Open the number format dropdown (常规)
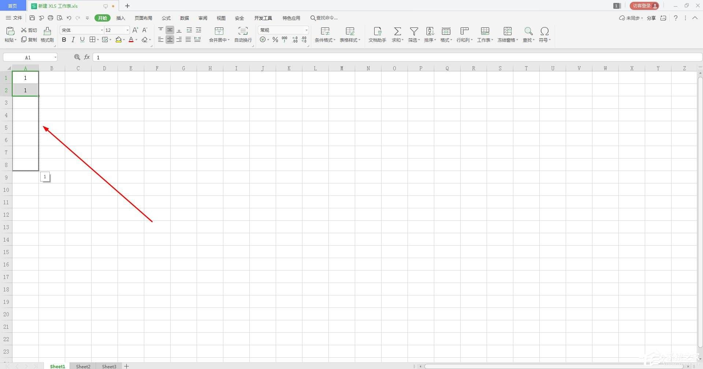Viewport: 703px width, 369px height. coord(306,30)
